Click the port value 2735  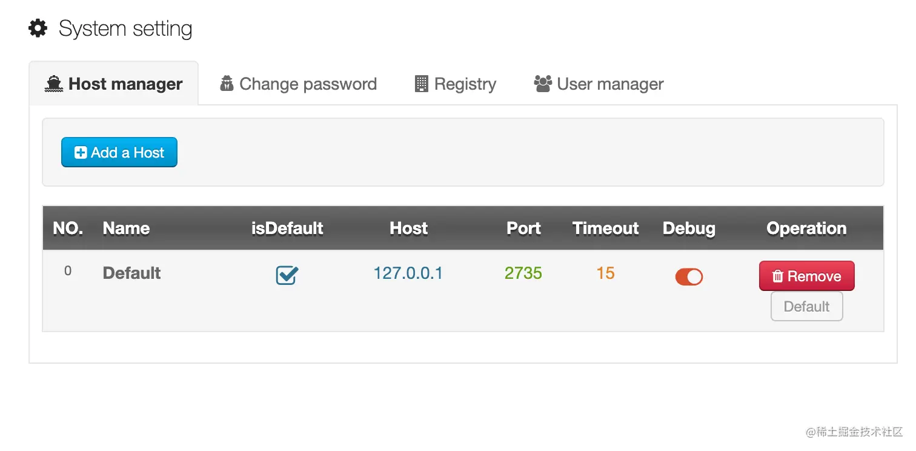pos(523,273)
